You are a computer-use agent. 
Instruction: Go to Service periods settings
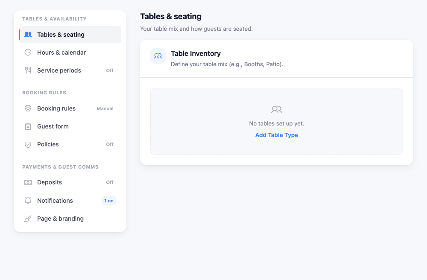click(x=70, y=70)
